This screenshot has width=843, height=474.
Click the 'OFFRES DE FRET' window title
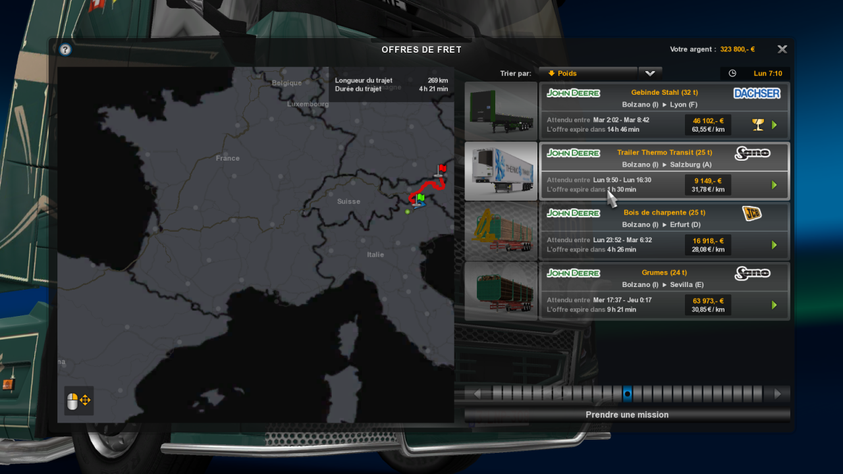[x=421, y=49]
